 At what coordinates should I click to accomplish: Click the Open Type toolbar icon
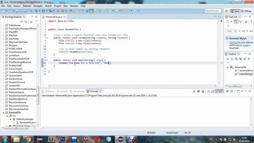coord(70,11)
